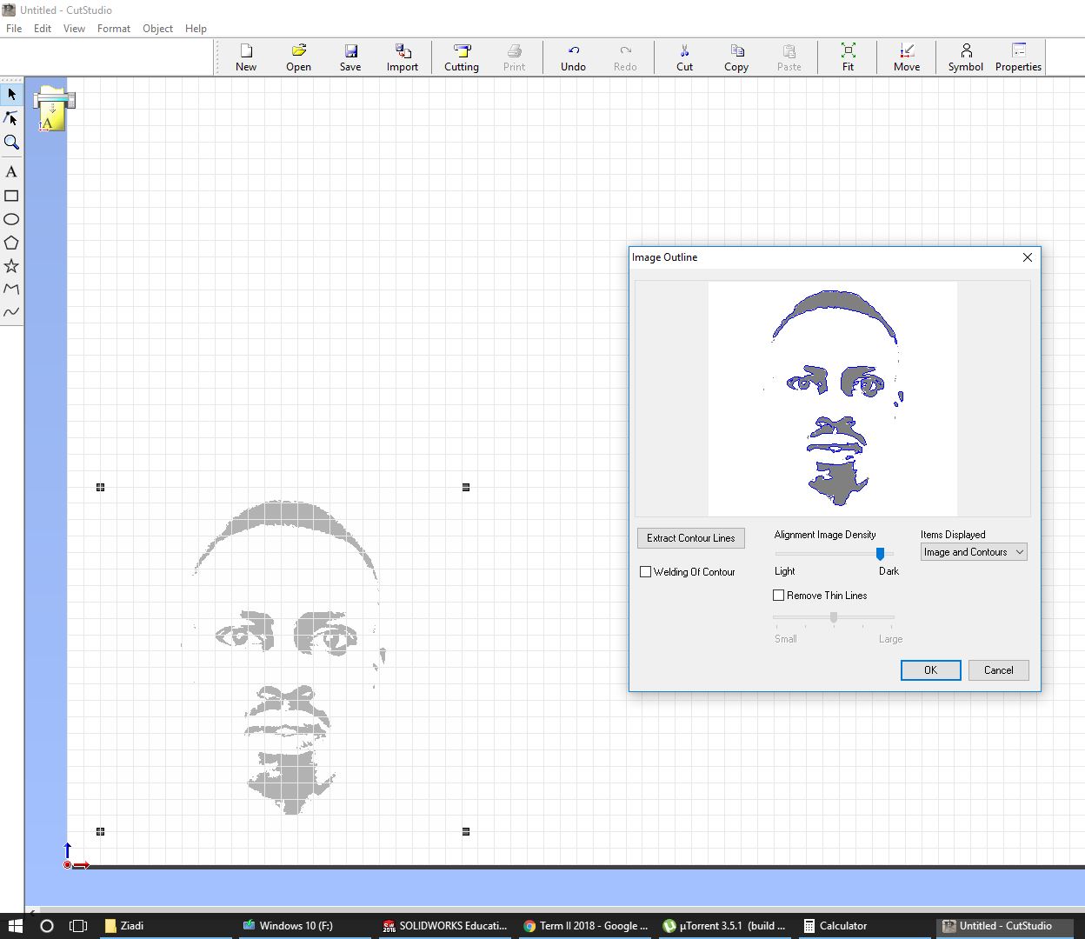
Task: Undo the last action
Action: (573, 57)
